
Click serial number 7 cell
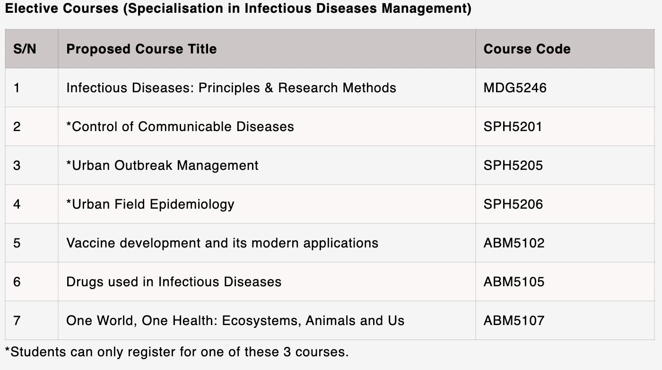[32, 320]
